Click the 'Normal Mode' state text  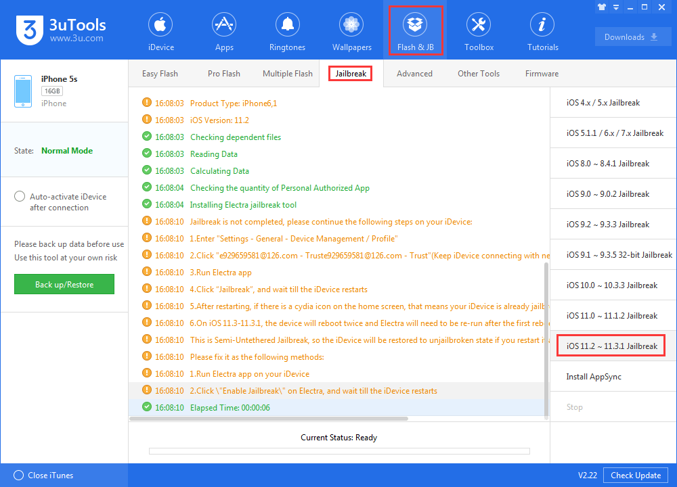67,151
